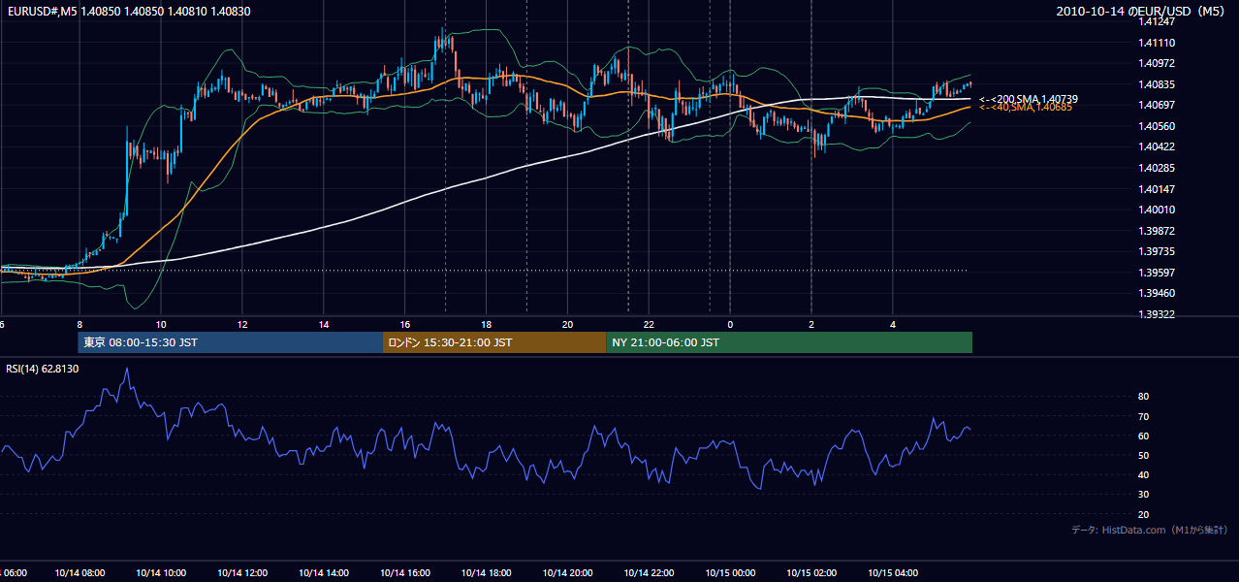Select the Tokyo 08:00-15:30 JST session bar
Image resolution: width=1239 pixels, height=582 pixels.
coord(231,342)
